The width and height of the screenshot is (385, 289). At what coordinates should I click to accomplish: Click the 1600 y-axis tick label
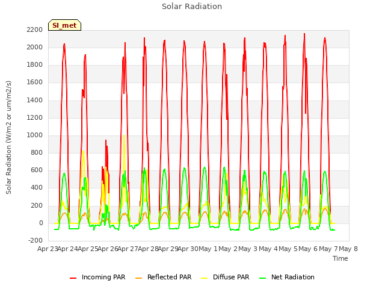click(x=35, y=82)
